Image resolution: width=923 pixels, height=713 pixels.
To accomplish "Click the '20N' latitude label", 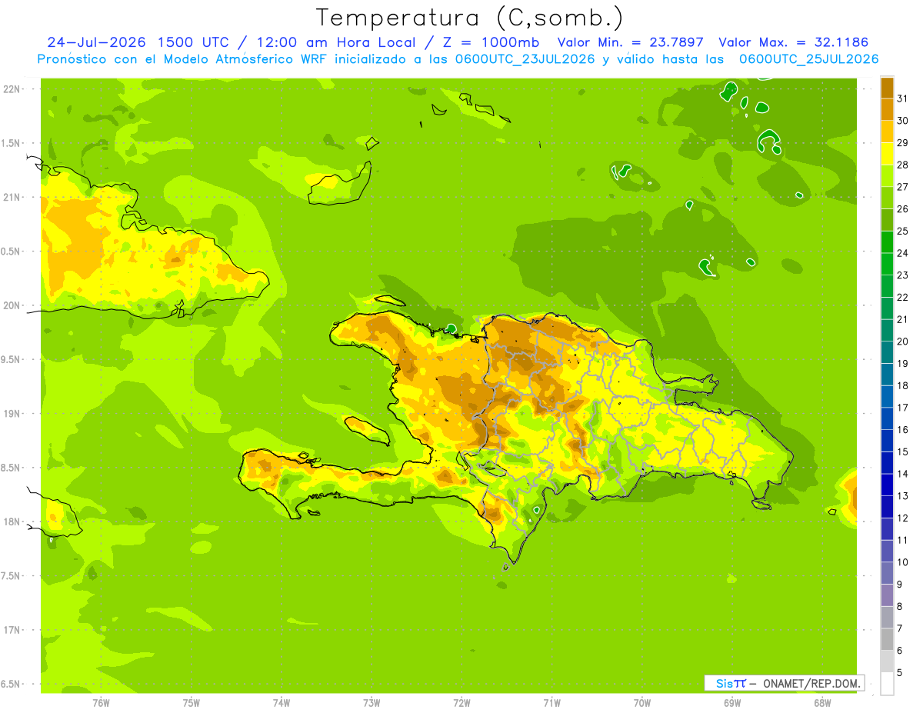I will coord(13,305).
